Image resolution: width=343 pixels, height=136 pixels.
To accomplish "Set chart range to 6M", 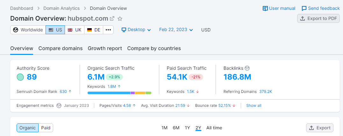I will [176, 128].
